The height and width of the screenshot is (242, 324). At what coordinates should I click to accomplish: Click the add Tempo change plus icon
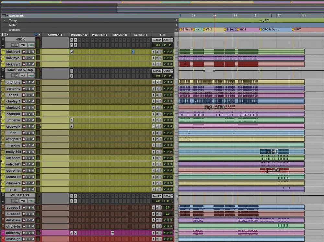[176, 20]
